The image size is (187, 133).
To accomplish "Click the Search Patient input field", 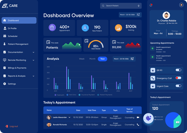I will 120,6.
